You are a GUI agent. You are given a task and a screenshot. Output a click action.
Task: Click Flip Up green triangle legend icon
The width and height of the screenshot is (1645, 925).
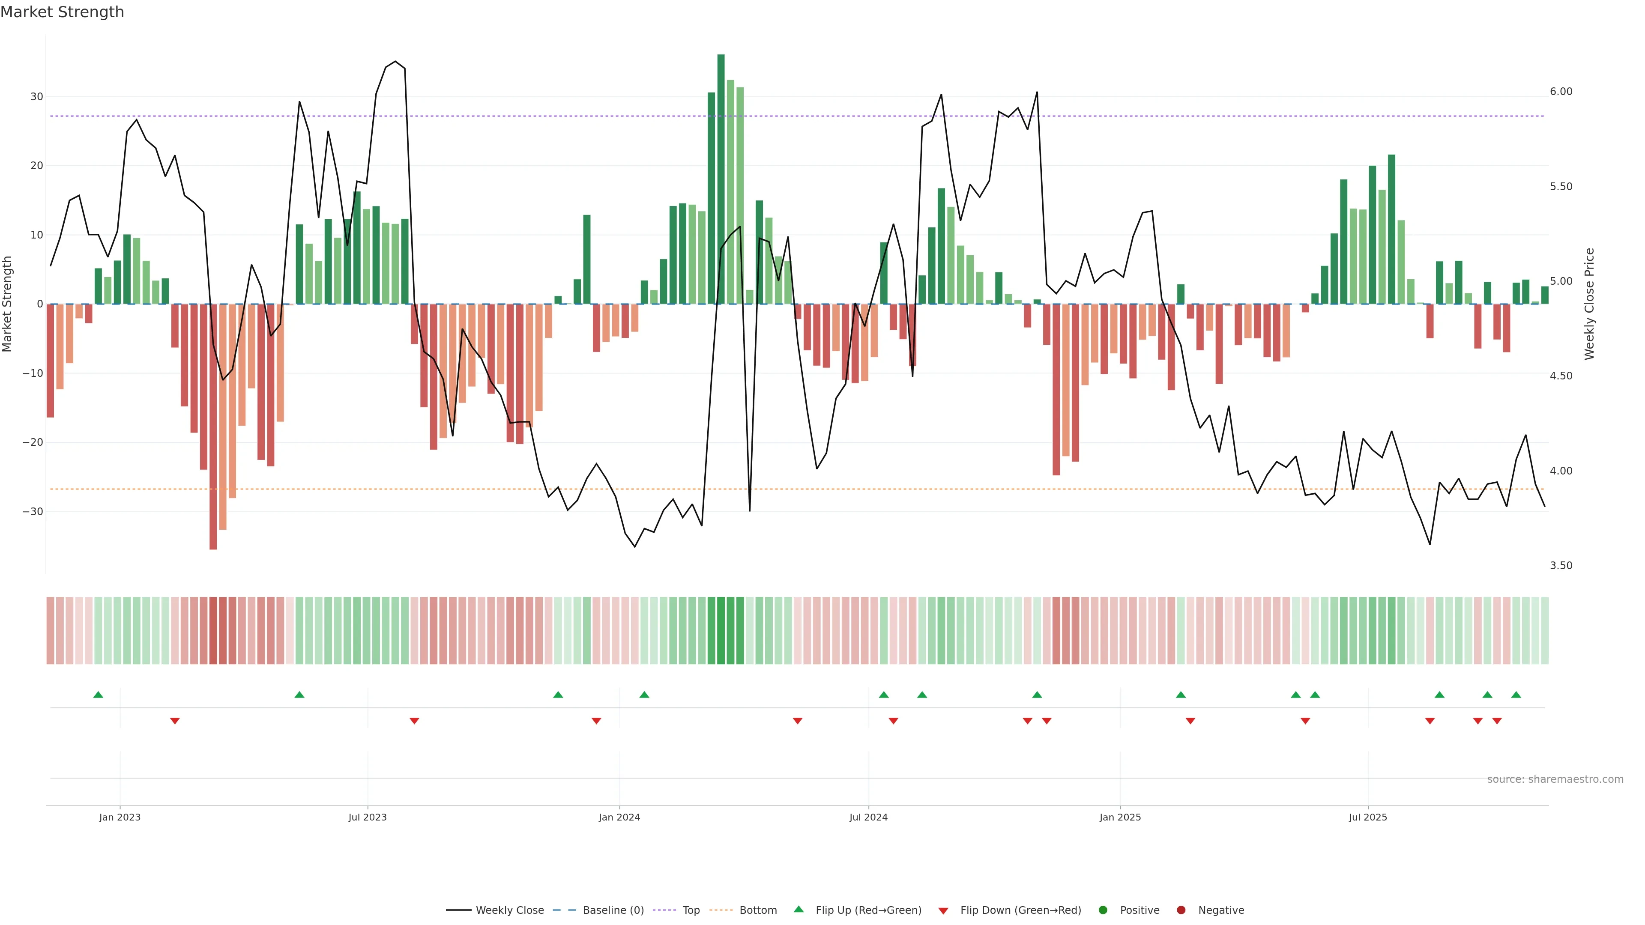click(798, 909)
